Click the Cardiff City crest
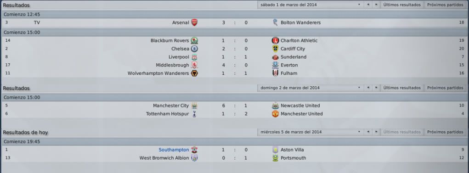 point(275,49)
